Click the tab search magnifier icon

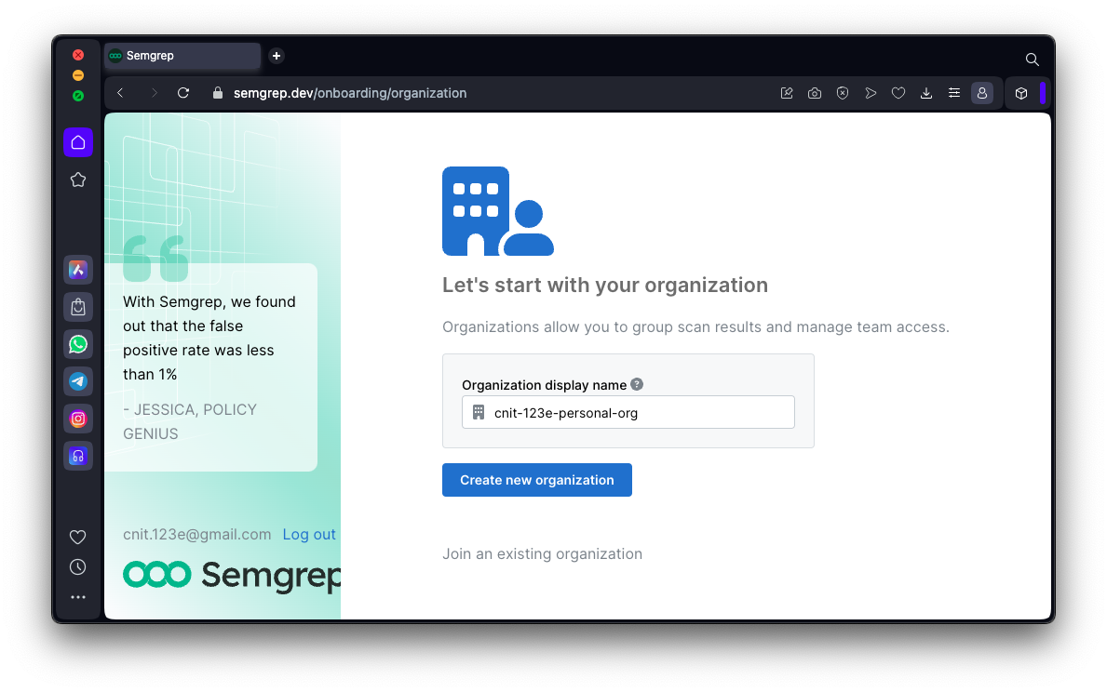[1033, 60]
